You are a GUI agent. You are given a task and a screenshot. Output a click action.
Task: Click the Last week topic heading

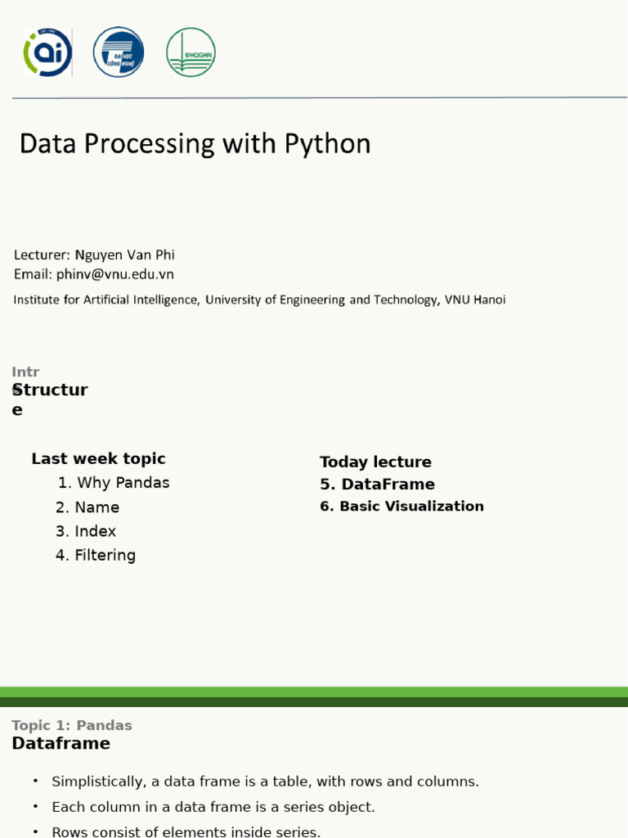click(98, 458)
